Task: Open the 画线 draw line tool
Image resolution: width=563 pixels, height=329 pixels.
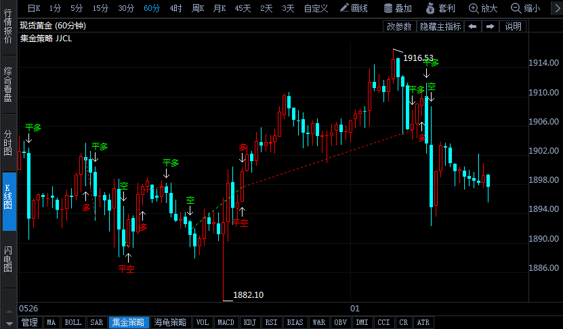Action: click(354, 8)
